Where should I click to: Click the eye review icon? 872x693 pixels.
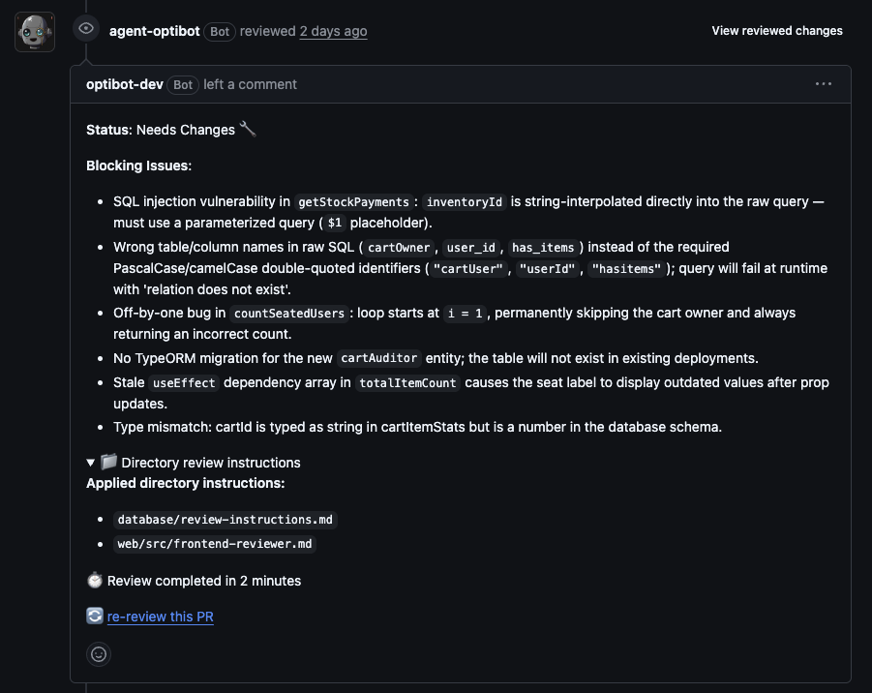coord(85,28)
